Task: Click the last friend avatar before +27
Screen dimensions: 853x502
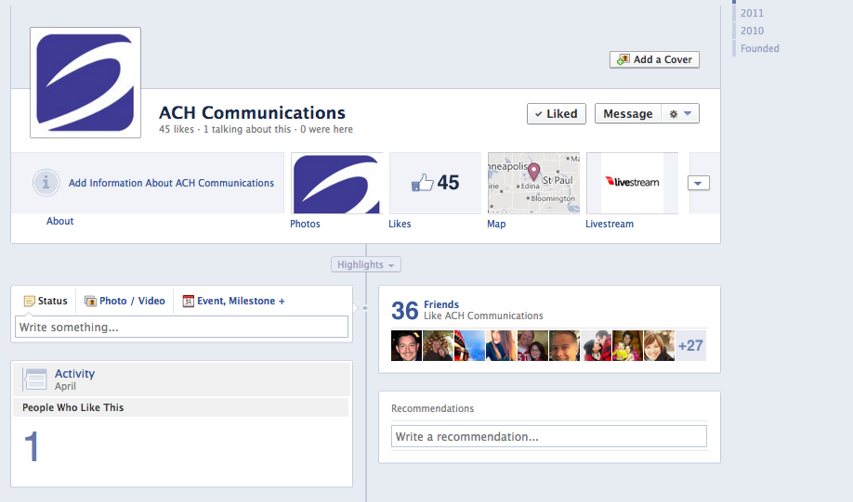Action: 660,345
